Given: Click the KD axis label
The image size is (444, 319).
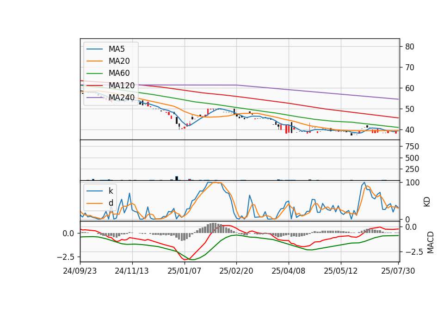Looking at the screenshot, I should 427,202.
